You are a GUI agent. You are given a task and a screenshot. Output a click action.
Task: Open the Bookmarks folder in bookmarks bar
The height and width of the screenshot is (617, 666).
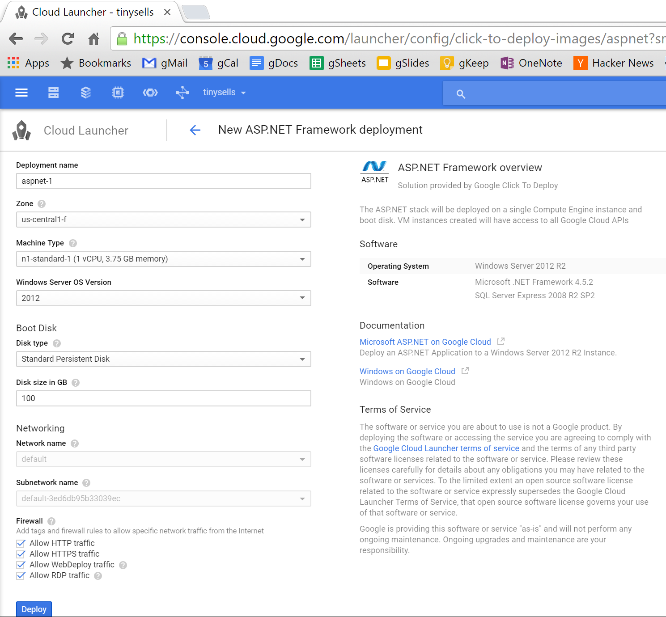pos(96,63)
